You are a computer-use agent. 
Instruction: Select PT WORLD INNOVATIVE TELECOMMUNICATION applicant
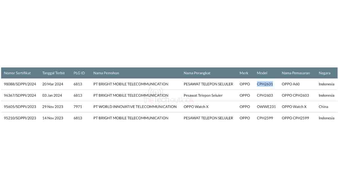(x=135, y=107)
